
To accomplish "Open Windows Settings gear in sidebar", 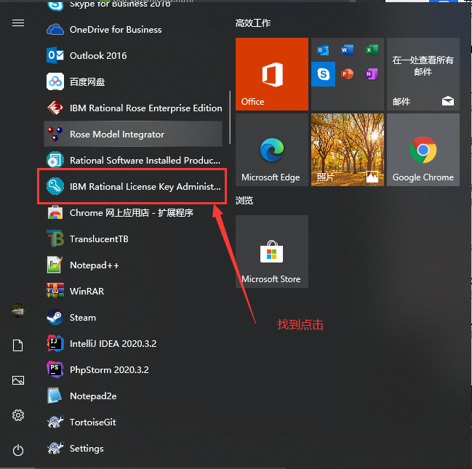I will [18, 415].
